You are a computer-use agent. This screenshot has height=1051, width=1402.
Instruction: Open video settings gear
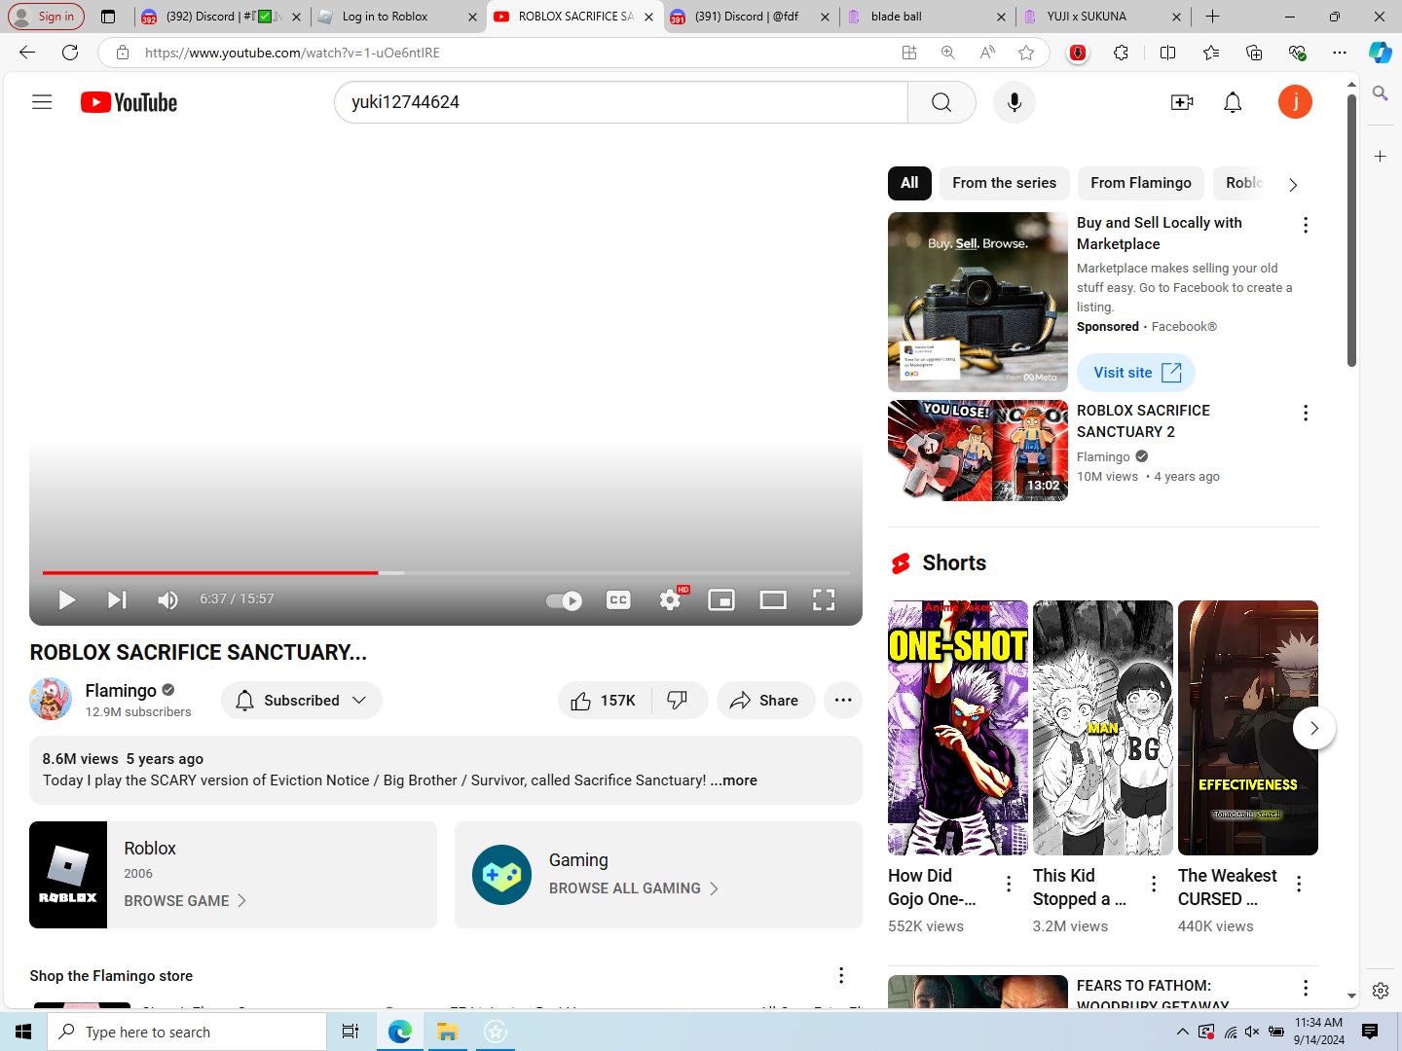click(x=670, y=599)
